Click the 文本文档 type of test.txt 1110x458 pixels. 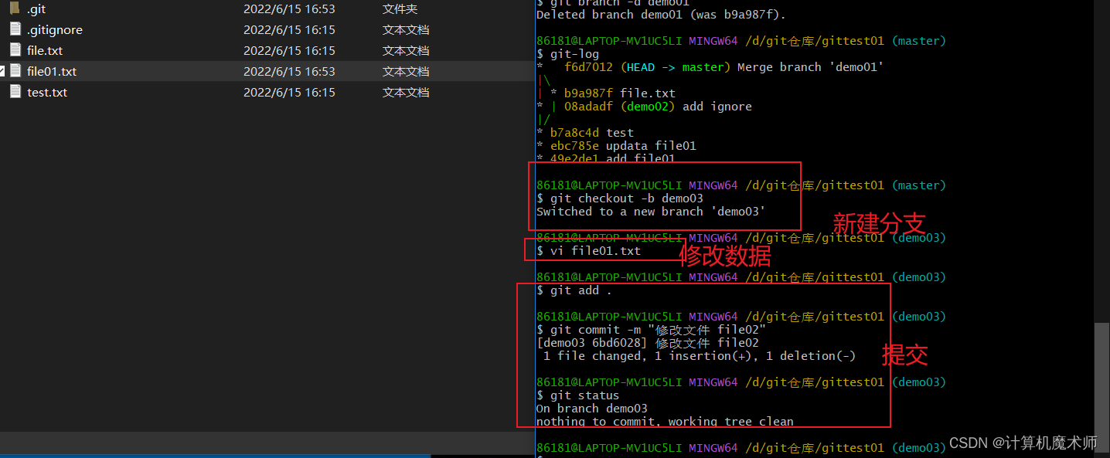(x=406, y=93)
